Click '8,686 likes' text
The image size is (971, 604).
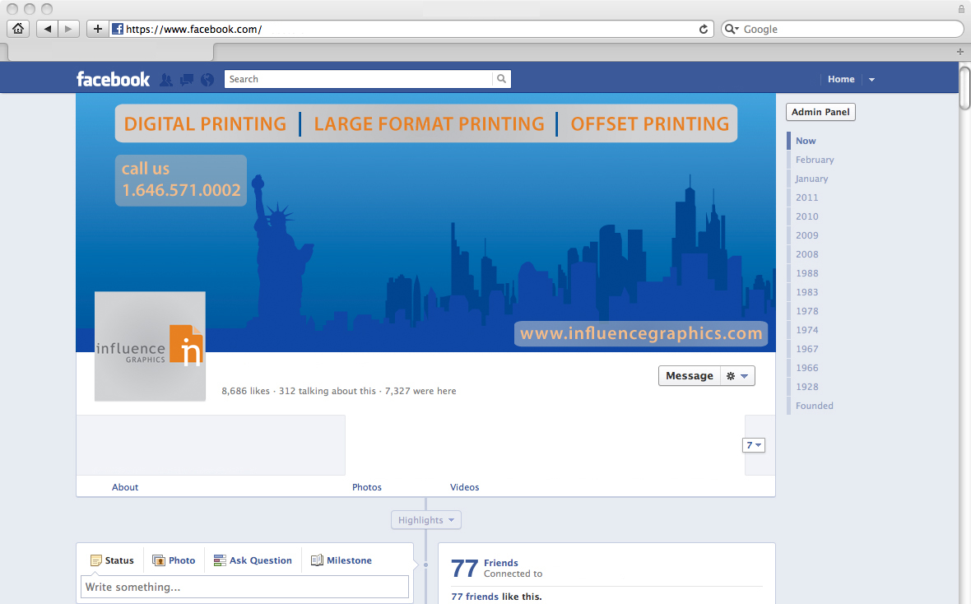pyautogui.click(x=246, y=391)
